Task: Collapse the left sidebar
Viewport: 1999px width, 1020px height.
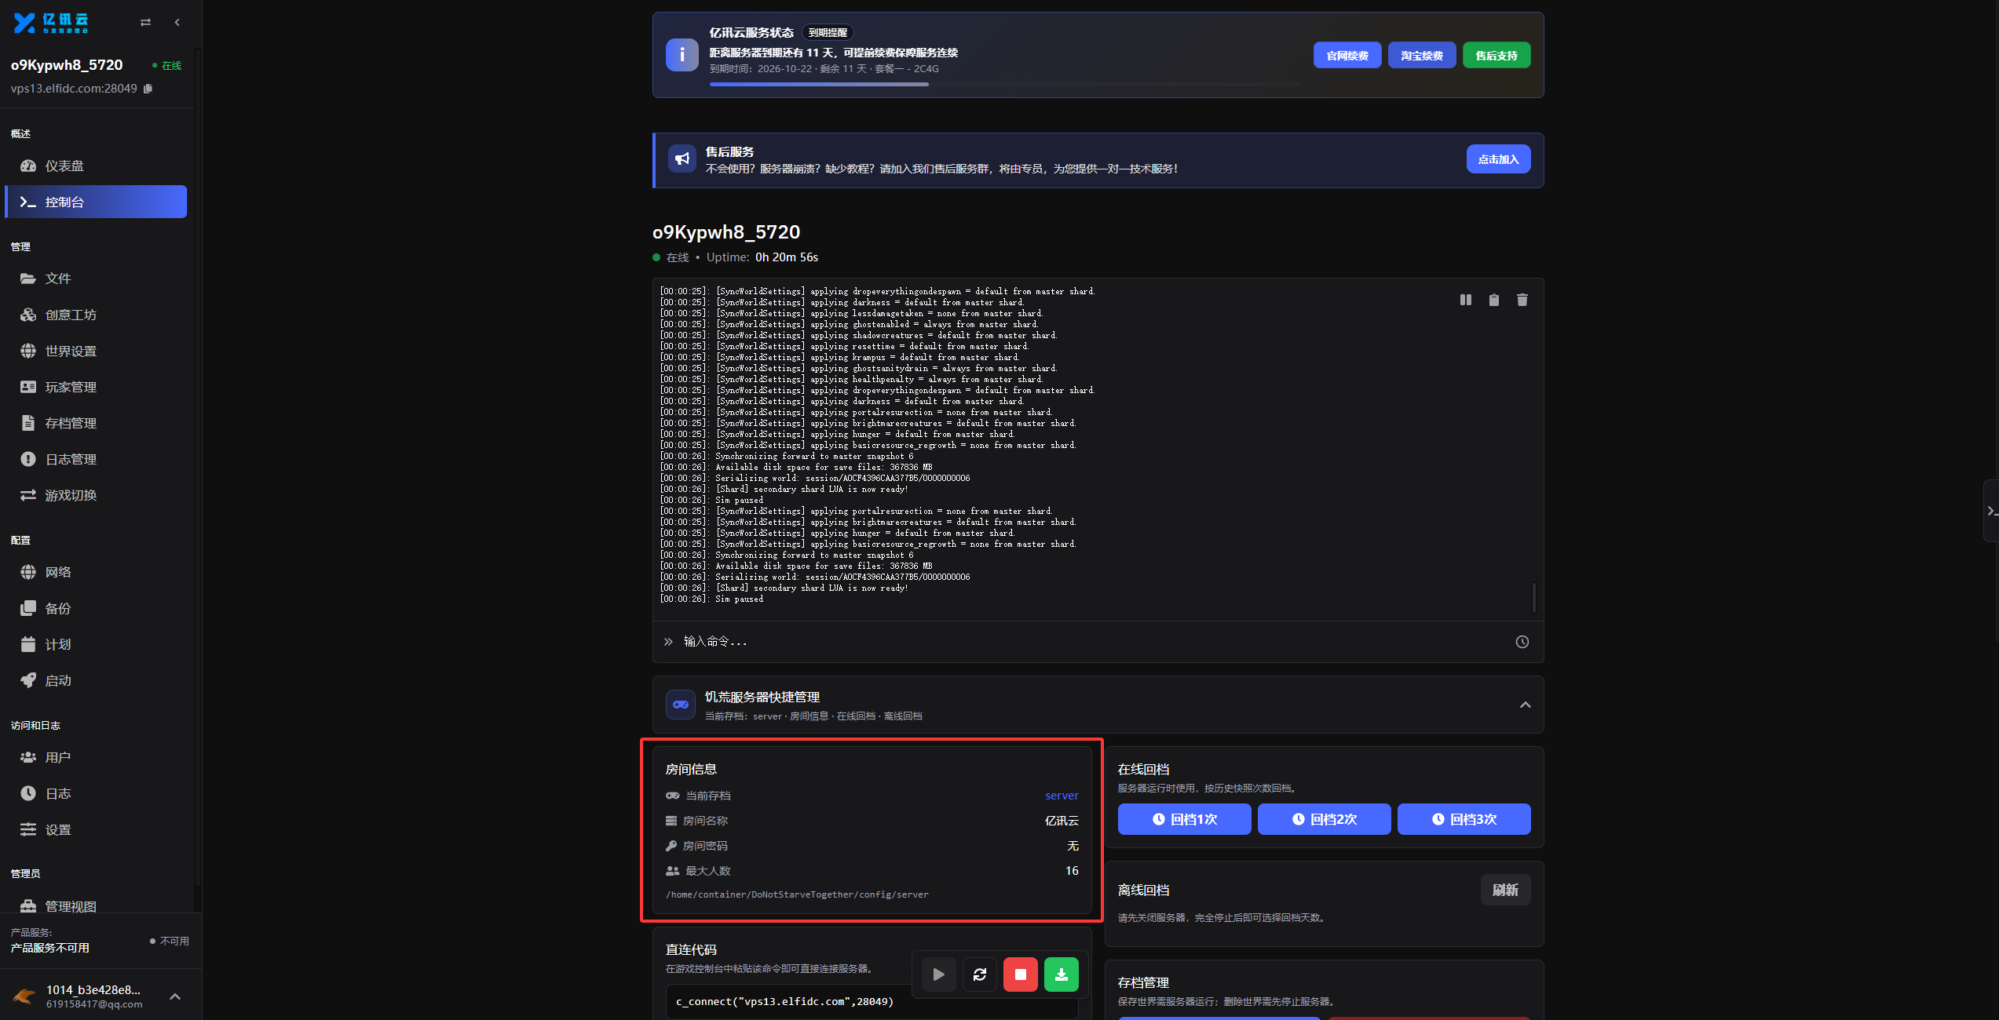Action: (x=177, y=23)
